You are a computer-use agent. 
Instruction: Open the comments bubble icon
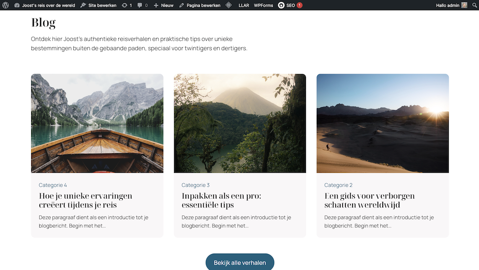point(140,5)
